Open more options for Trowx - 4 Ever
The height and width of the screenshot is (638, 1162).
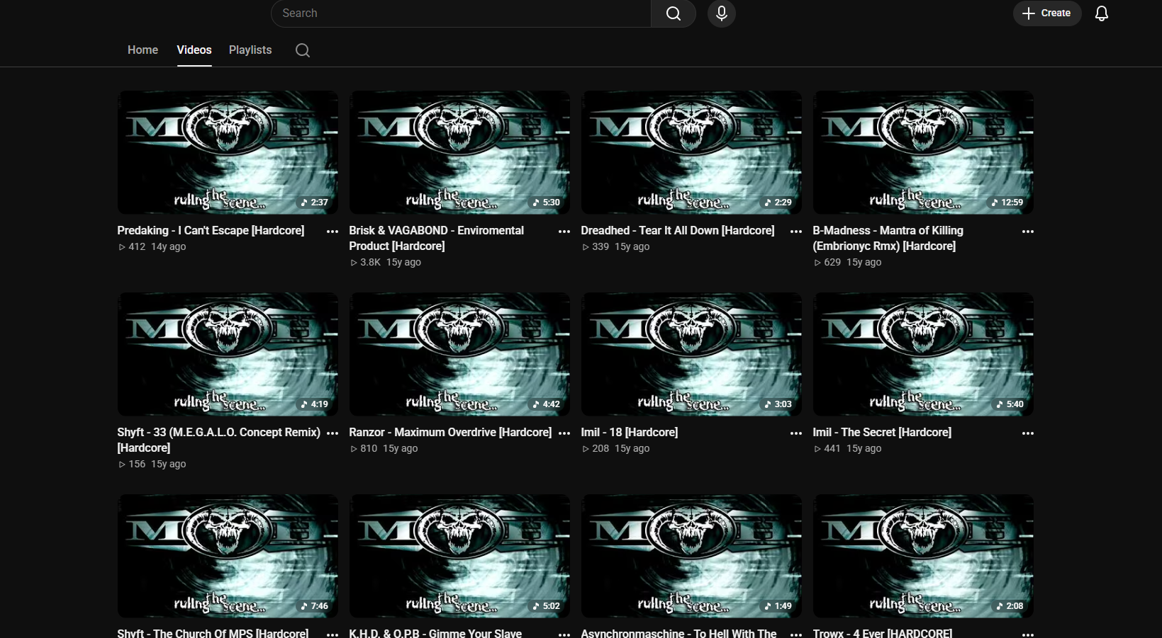tap(1028, 634)
